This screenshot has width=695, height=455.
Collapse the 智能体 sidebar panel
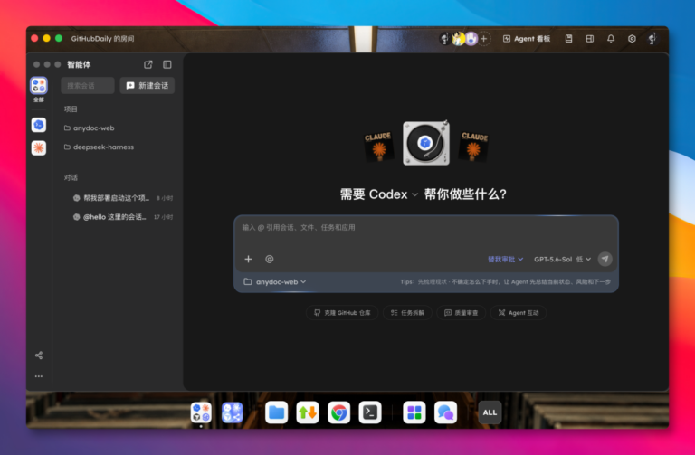167,65
